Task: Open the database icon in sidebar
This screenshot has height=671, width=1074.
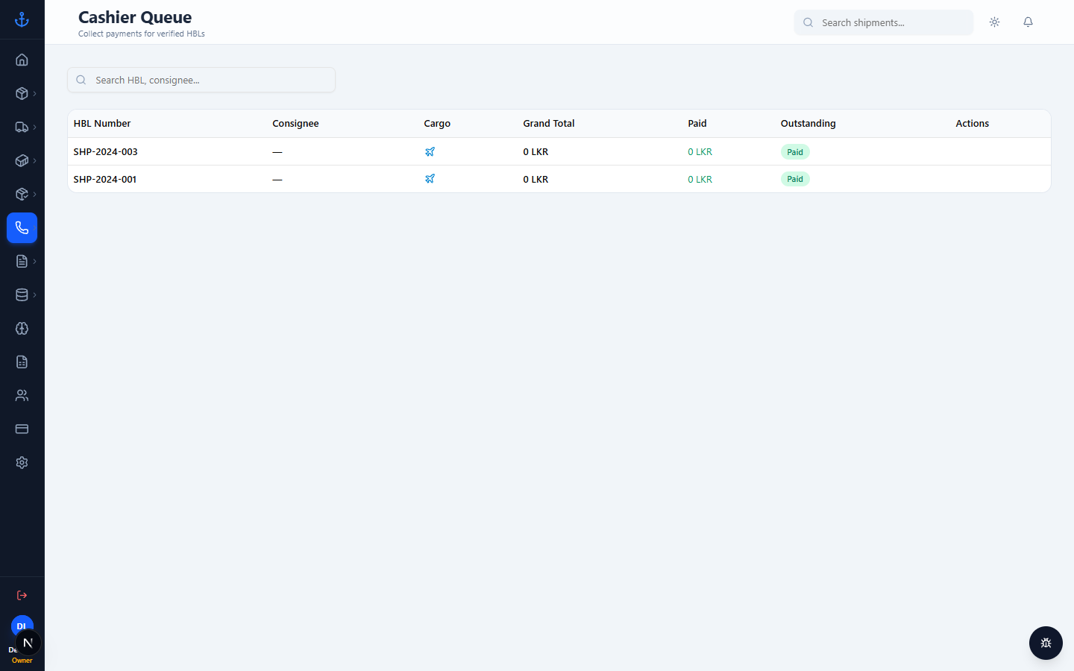Action: point(22,294)
